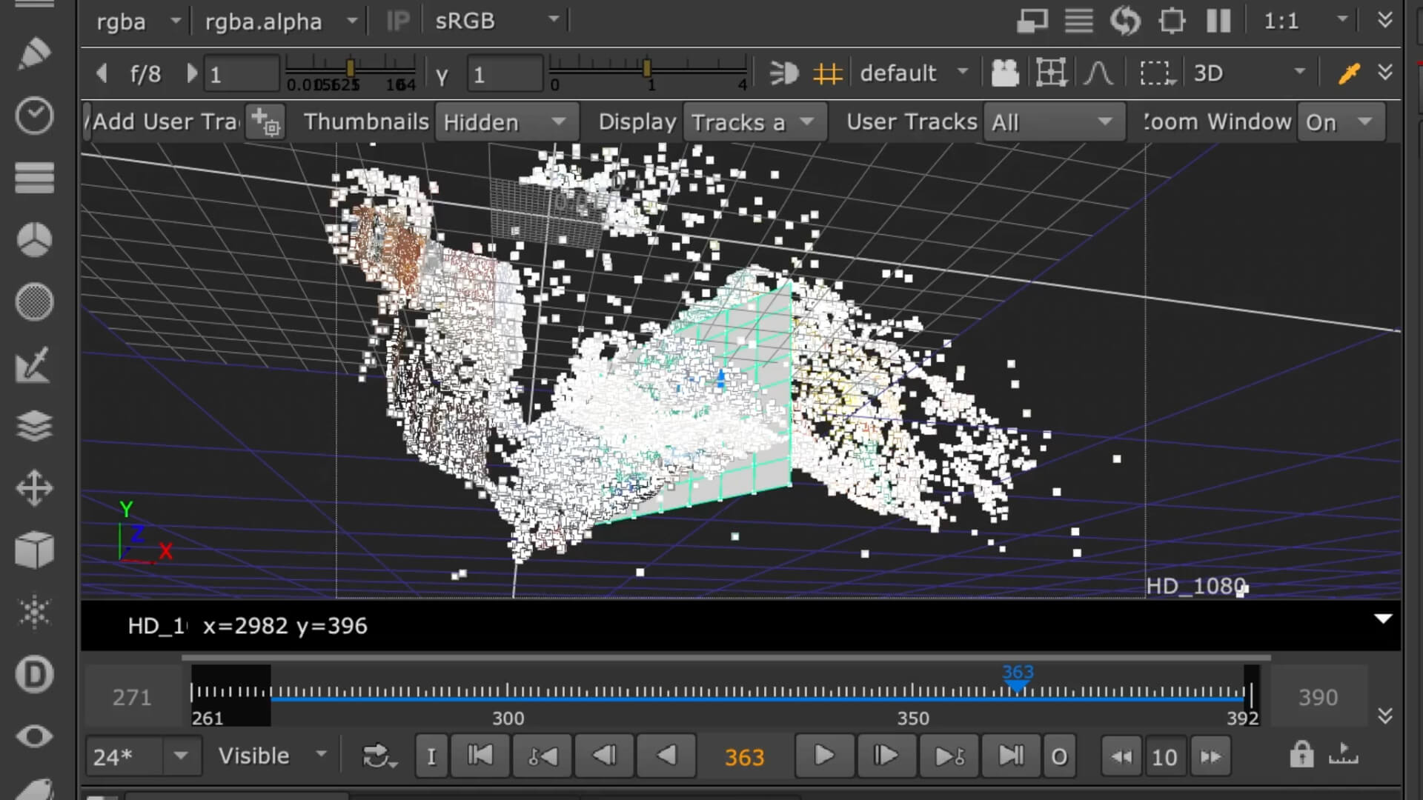Image resolution: width=1423 pixels, height=800 pixels.
Task: Open the Merge layers stack icon
Action: (34, 427)
